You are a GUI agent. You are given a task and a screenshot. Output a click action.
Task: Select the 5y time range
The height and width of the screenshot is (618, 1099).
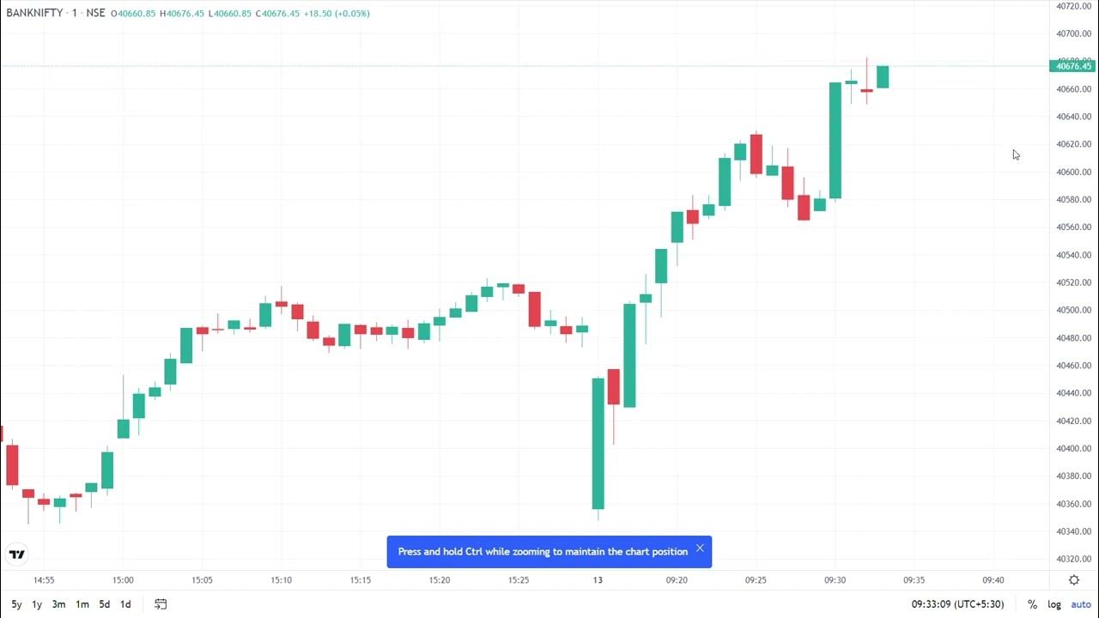coord(16,604)
